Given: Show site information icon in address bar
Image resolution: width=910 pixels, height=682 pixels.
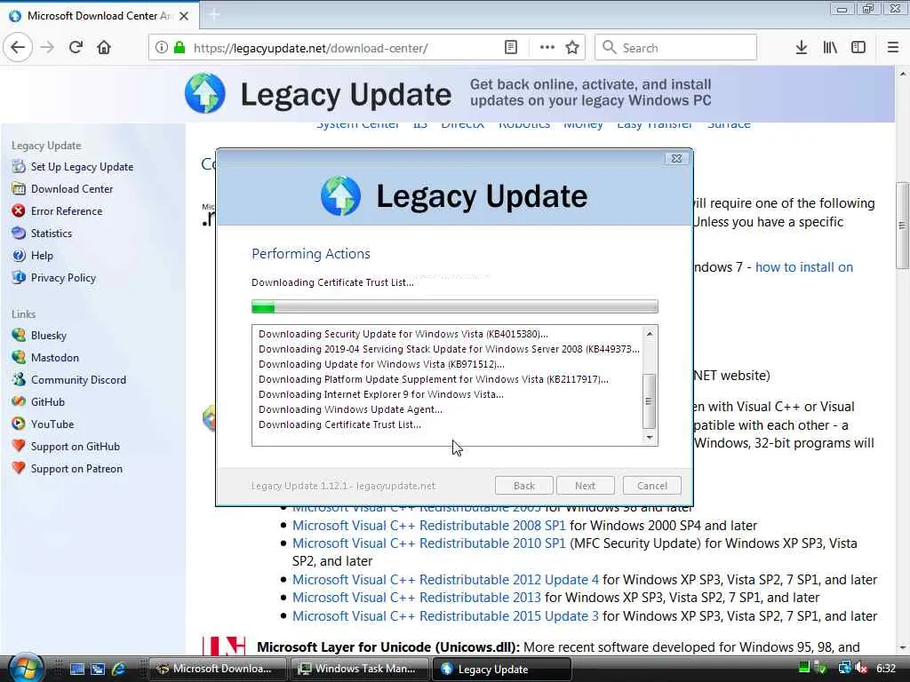Looking at the screenshot, I should pos(162,48).
